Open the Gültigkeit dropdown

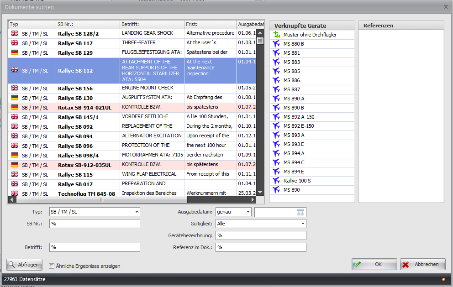click(x=303, y=224)
